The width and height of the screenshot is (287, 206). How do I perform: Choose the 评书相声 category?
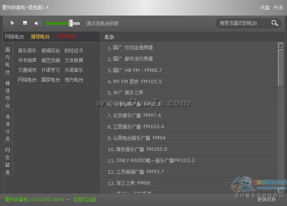27,60
